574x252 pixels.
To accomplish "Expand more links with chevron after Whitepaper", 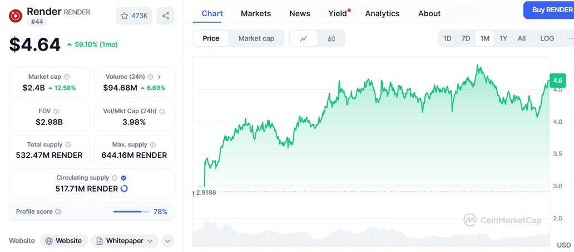I will click(x=168, y=241).
